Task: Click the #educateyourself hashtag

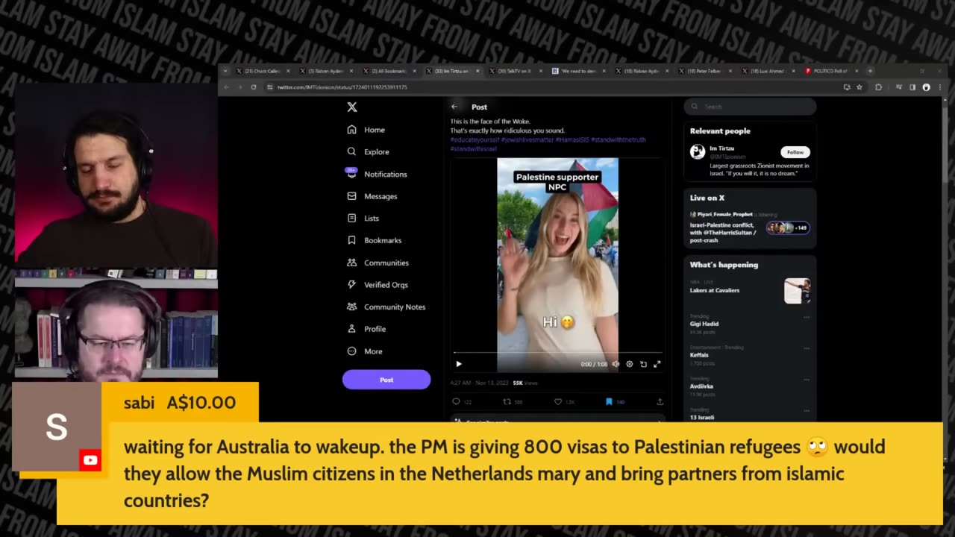Action: point(475,139)
